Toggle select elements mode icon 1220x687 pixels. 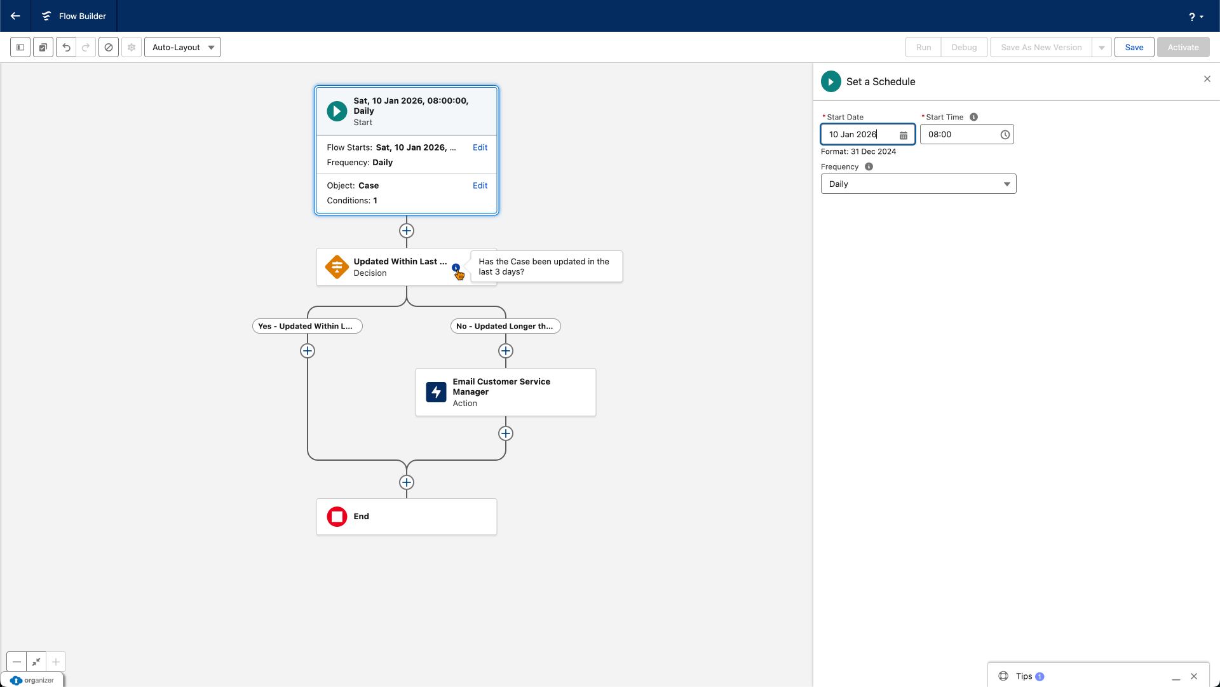pyautogui.click(x=43, y=48)
